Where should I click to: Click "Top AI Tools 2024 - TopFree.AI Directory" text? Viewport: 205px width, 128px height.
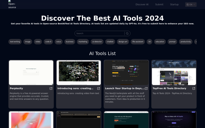[x=172, y=94]
